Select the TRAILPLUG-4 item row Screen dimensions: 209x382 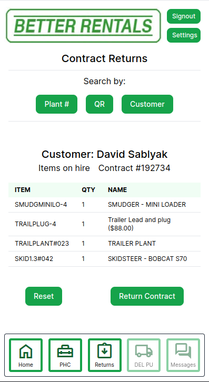104,224
